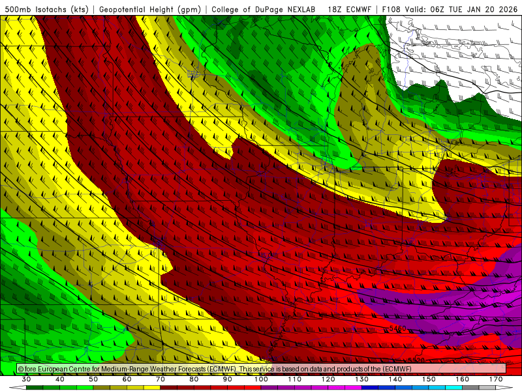Click the "80" color scale label
The height and width of the screenshot is (391, 522).
(x=194, y=379)
